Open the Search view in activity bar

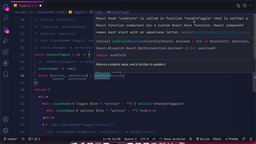[x=6, y=18]
